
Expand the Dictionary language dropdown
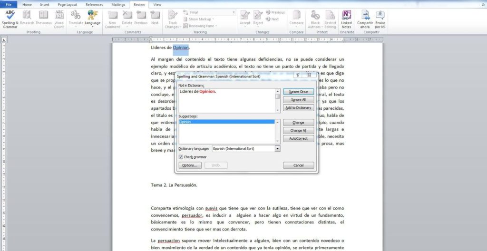pyautogui.click(x=277, y=148)
